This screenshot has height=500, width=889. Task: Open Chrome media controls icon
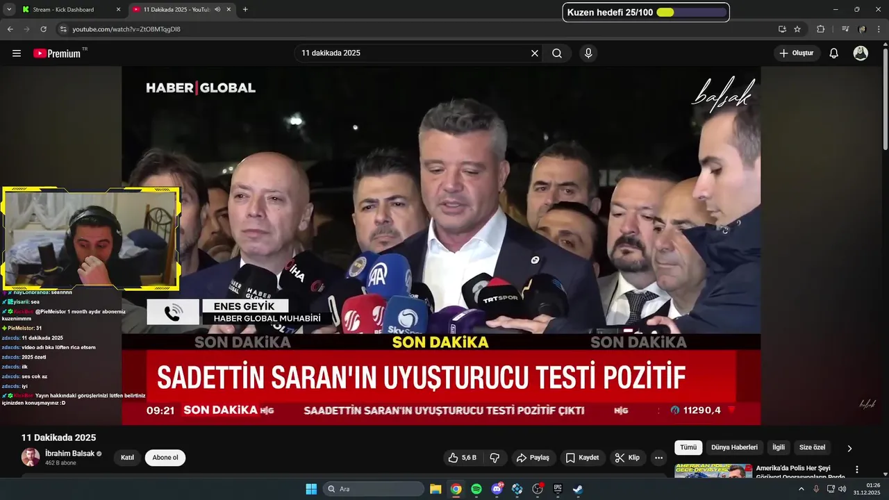pyautogui.click(x=845, y=29)
